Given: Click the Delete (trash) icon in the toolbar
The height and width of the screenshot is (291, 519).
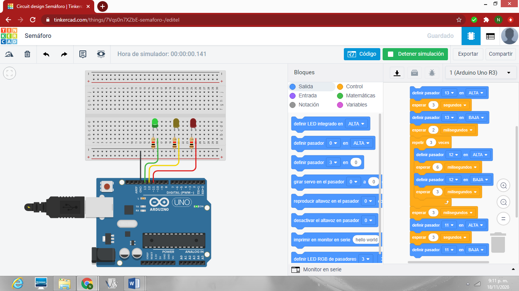Looking at the screenshot, I should click(27, 54).
